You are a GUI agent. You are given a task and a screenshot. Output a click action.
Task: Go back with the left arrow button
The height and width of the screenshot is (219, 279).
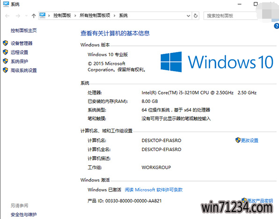(x=7, y=16)
